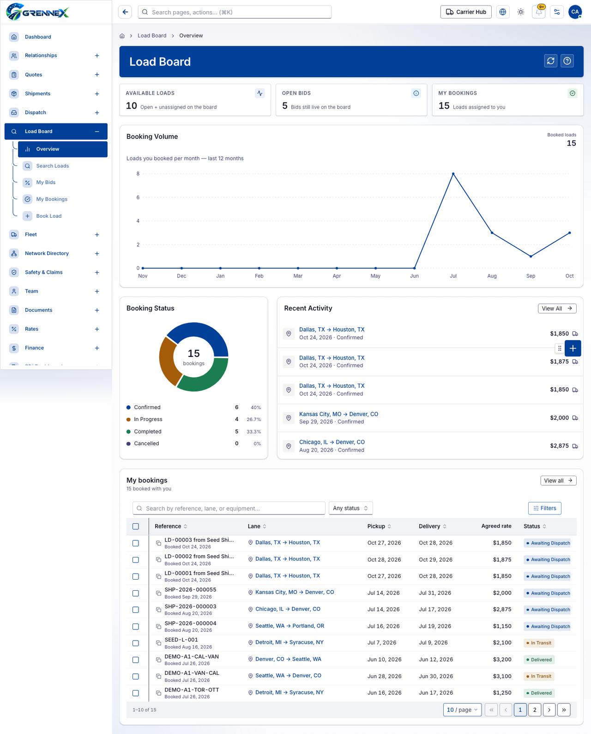The height and width of the screenshot is (734, 591).
Task: Open the settings sliders icon in header
Action: click(557, 12)
